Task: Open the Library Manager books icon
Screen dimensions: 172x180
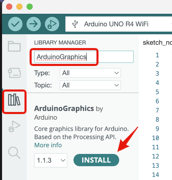Action: (14, 100)
